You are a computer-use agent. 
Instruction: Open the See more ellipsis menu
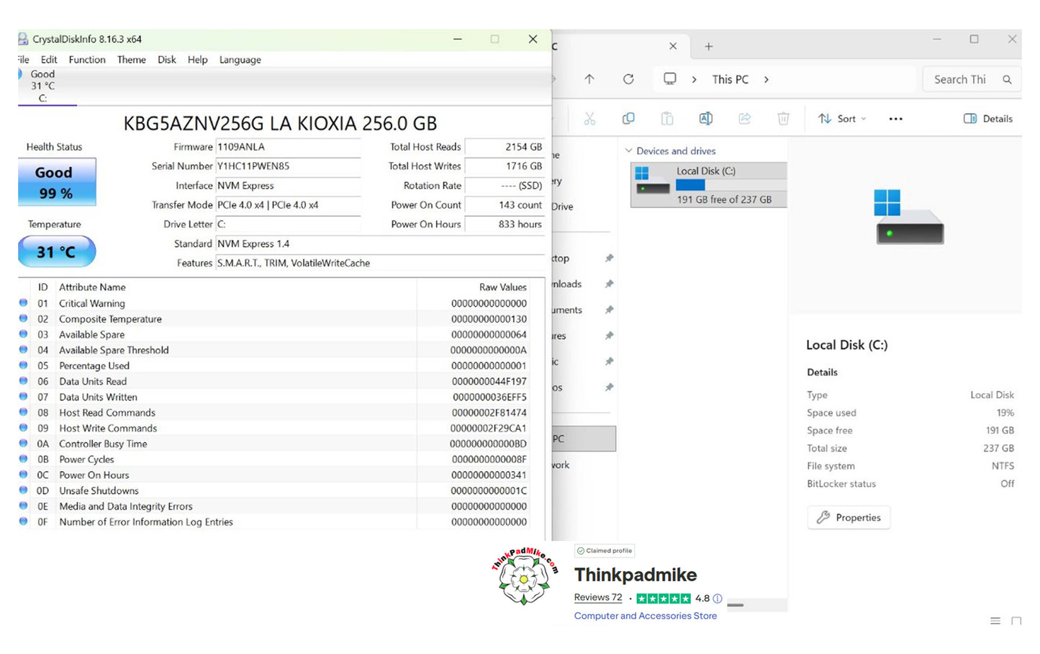pos(895,118)
